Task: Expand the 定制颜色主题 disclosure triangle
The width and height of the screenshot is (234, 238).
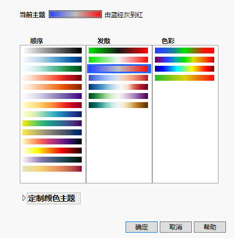Action: tap(24, 198)
